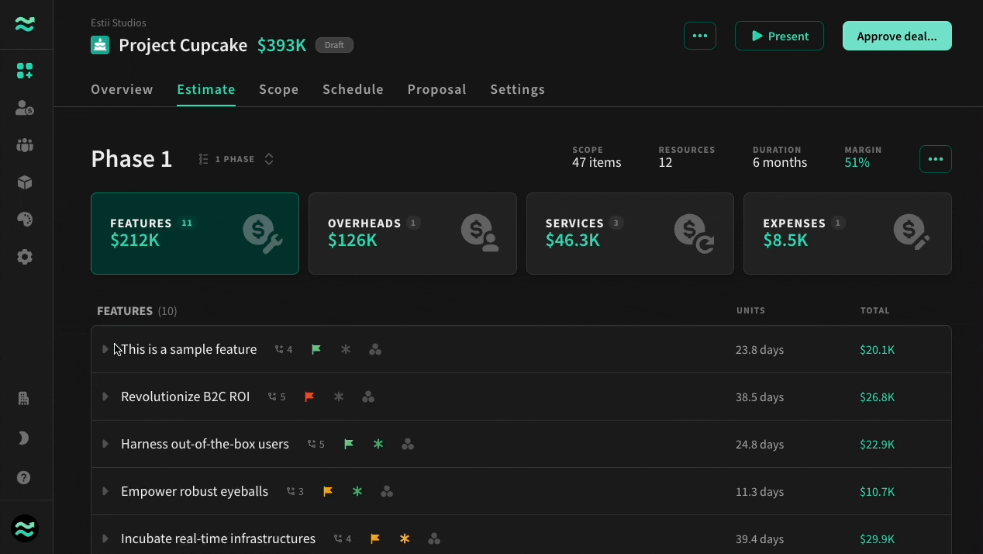The image size is (983, 554).
Task: Open the team people icon in sidebar
Action: [25, 145]
